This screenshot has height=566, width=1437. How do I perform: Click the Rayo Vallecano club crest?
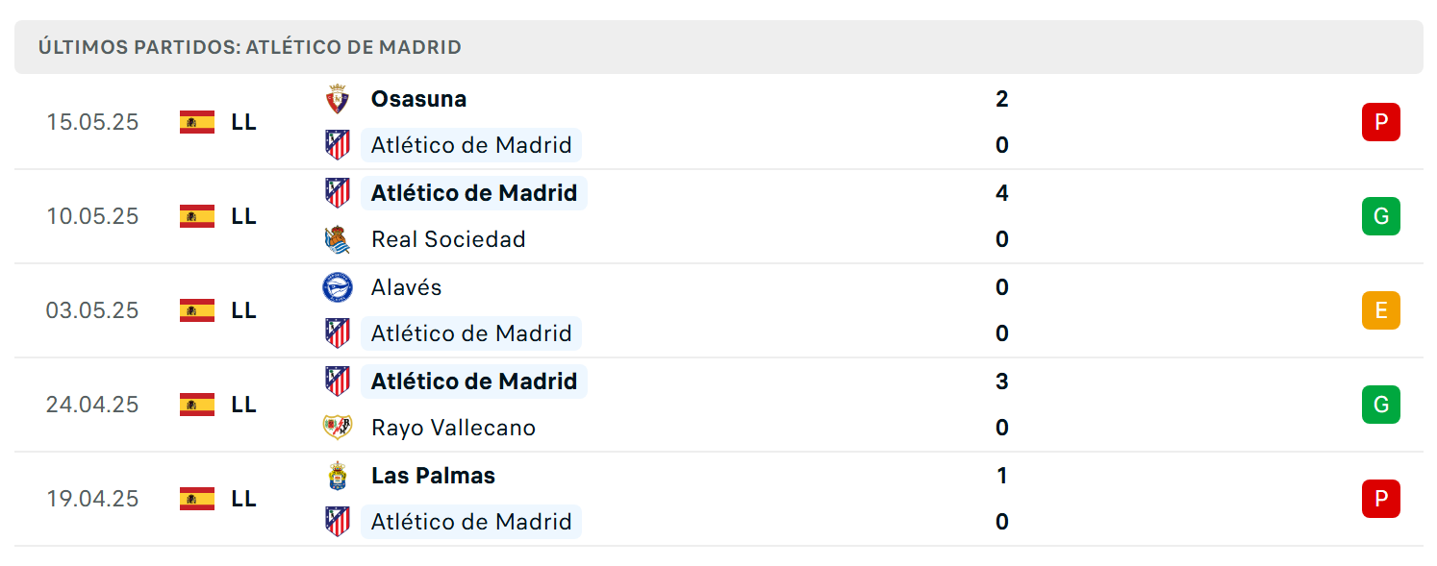pyautogui.click(x=337, y=428)
